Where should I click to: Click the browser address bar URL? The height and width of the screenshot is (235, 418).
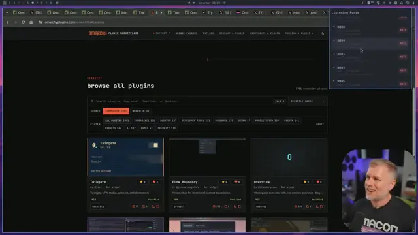[74, 22]
